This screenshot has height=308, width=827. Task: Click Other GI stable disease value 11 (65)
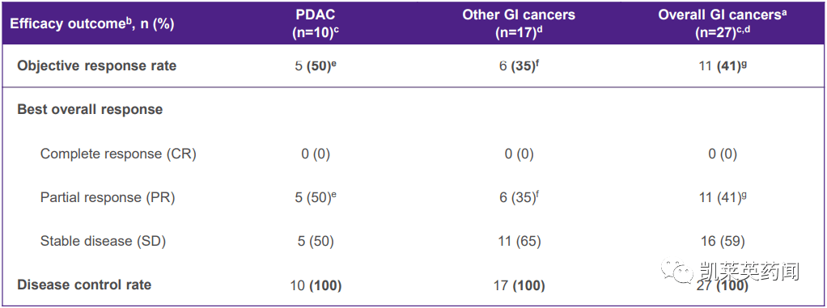tap(519, 241)
